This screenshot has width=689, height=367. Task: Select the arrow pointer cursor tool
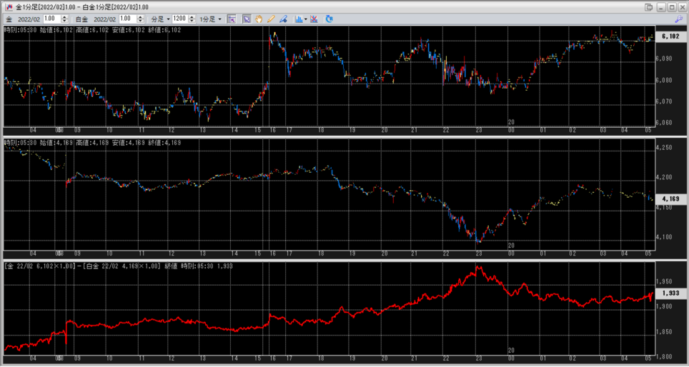tap(246, 19)
